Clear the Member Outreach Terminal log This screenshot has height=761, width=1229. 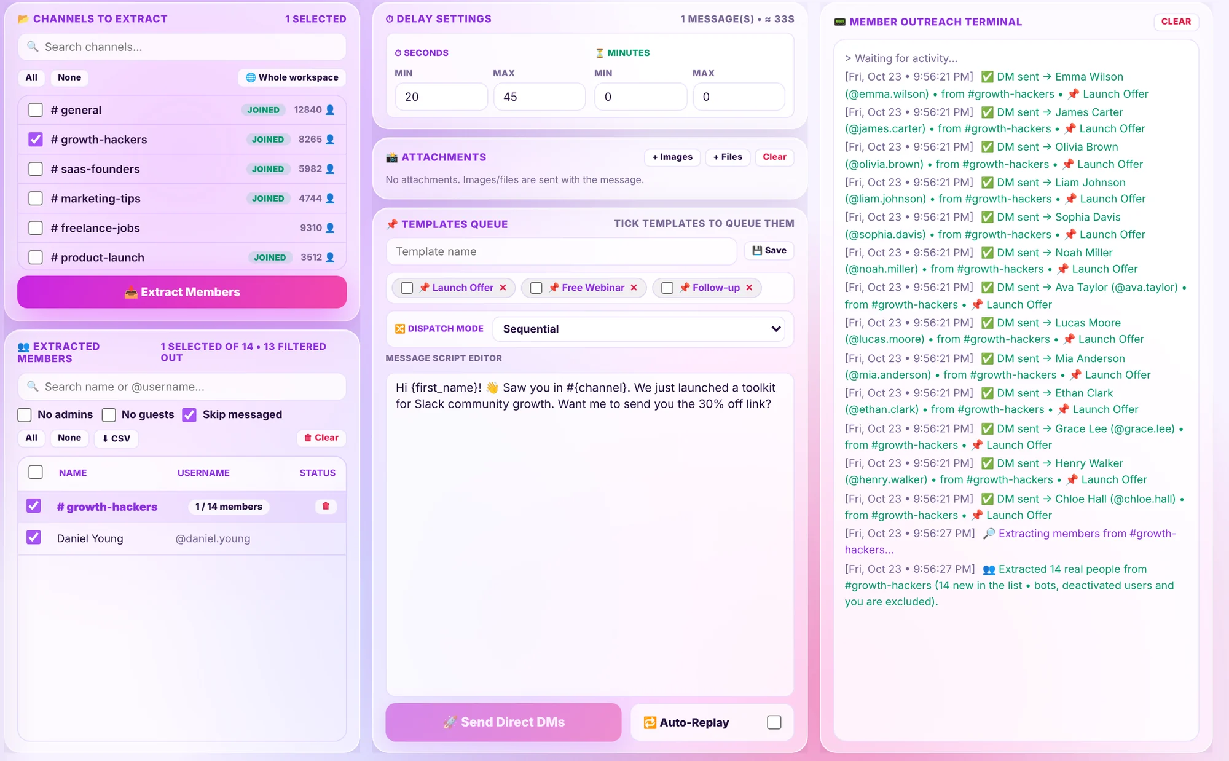(x=1176, y=22)
